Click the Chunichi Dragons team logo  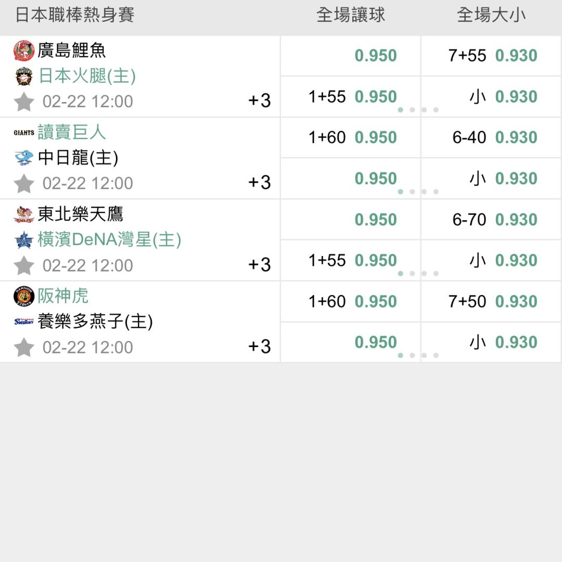click(x=24, y=158)
